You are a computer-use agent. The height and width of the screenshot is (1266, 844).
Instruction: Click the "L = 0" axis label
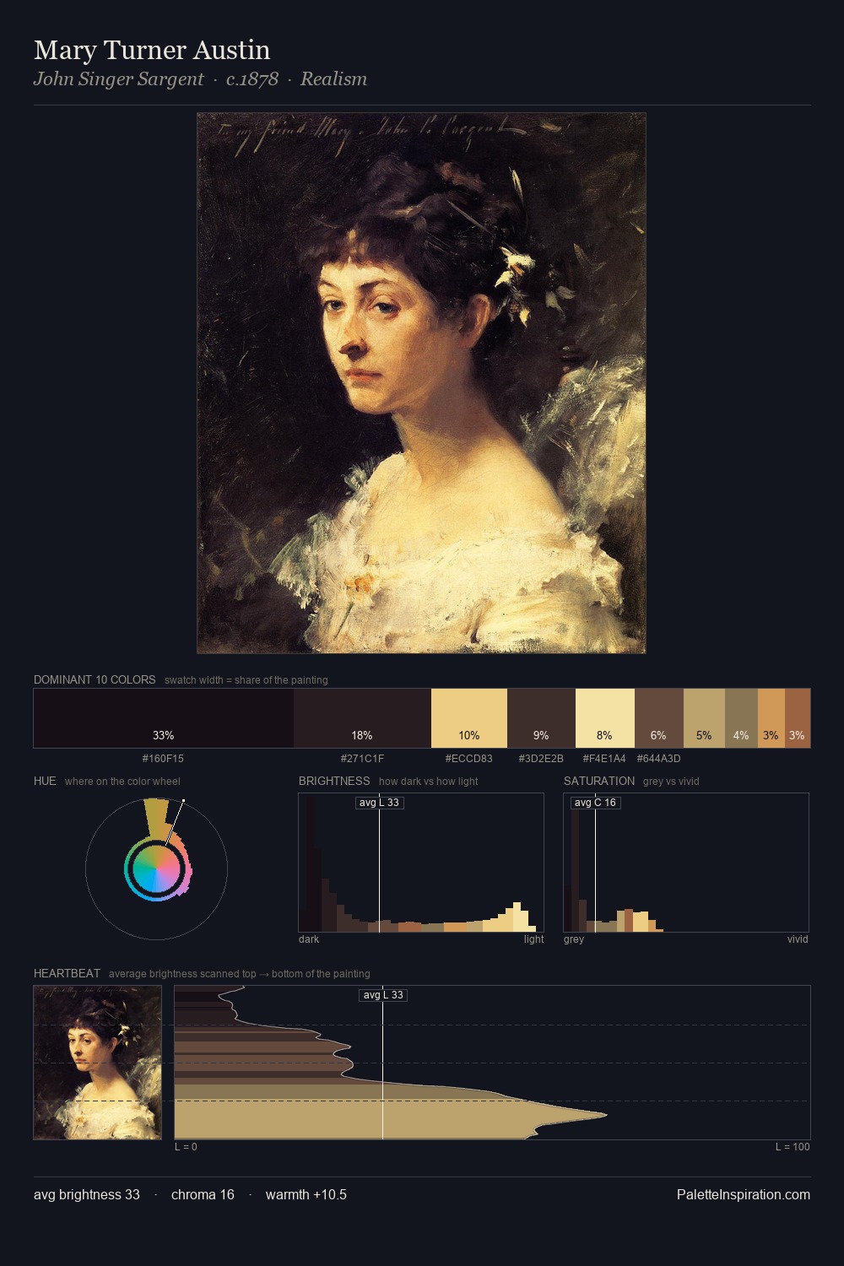click(186, 1147)
